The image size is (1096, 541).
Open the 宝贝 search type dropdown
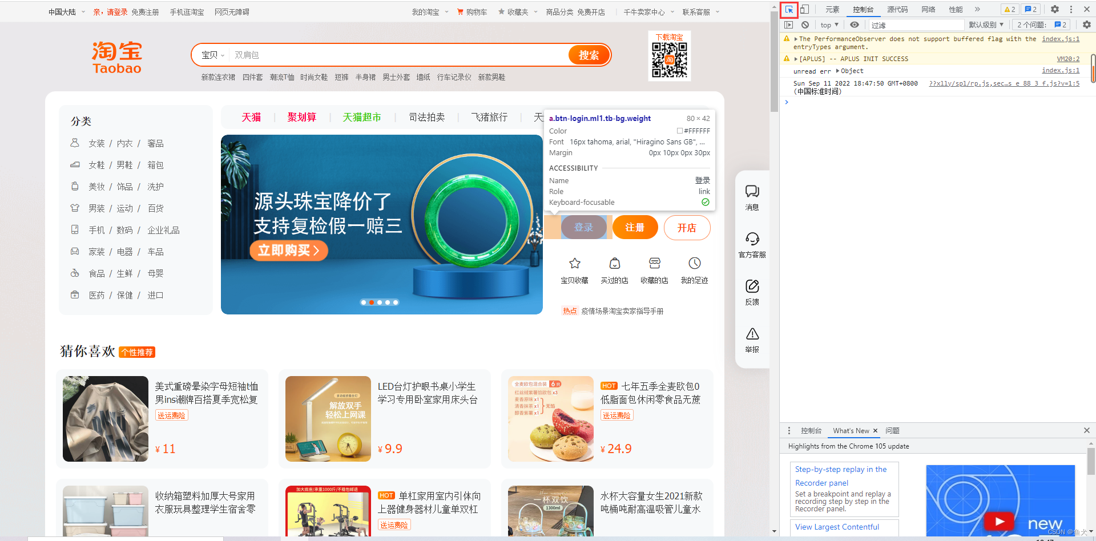(x=213, y=55)
